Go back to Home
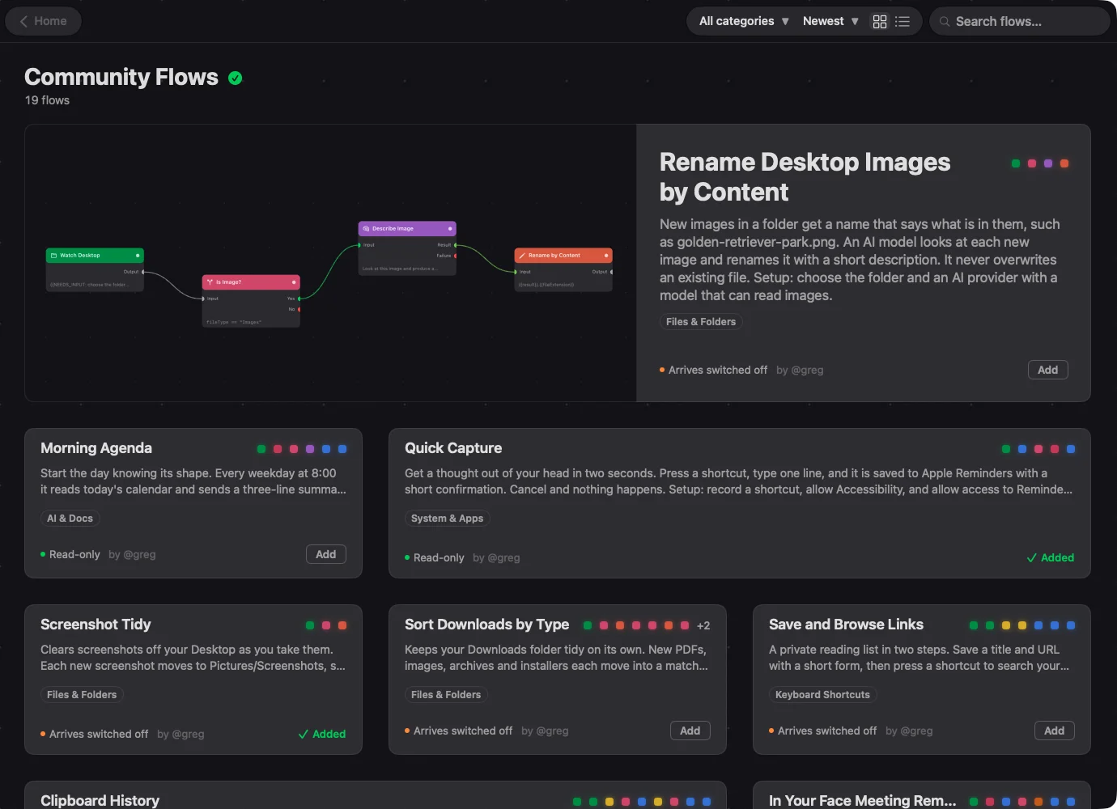This screenshot has height=809, width=1117. (x=43, y=21)
